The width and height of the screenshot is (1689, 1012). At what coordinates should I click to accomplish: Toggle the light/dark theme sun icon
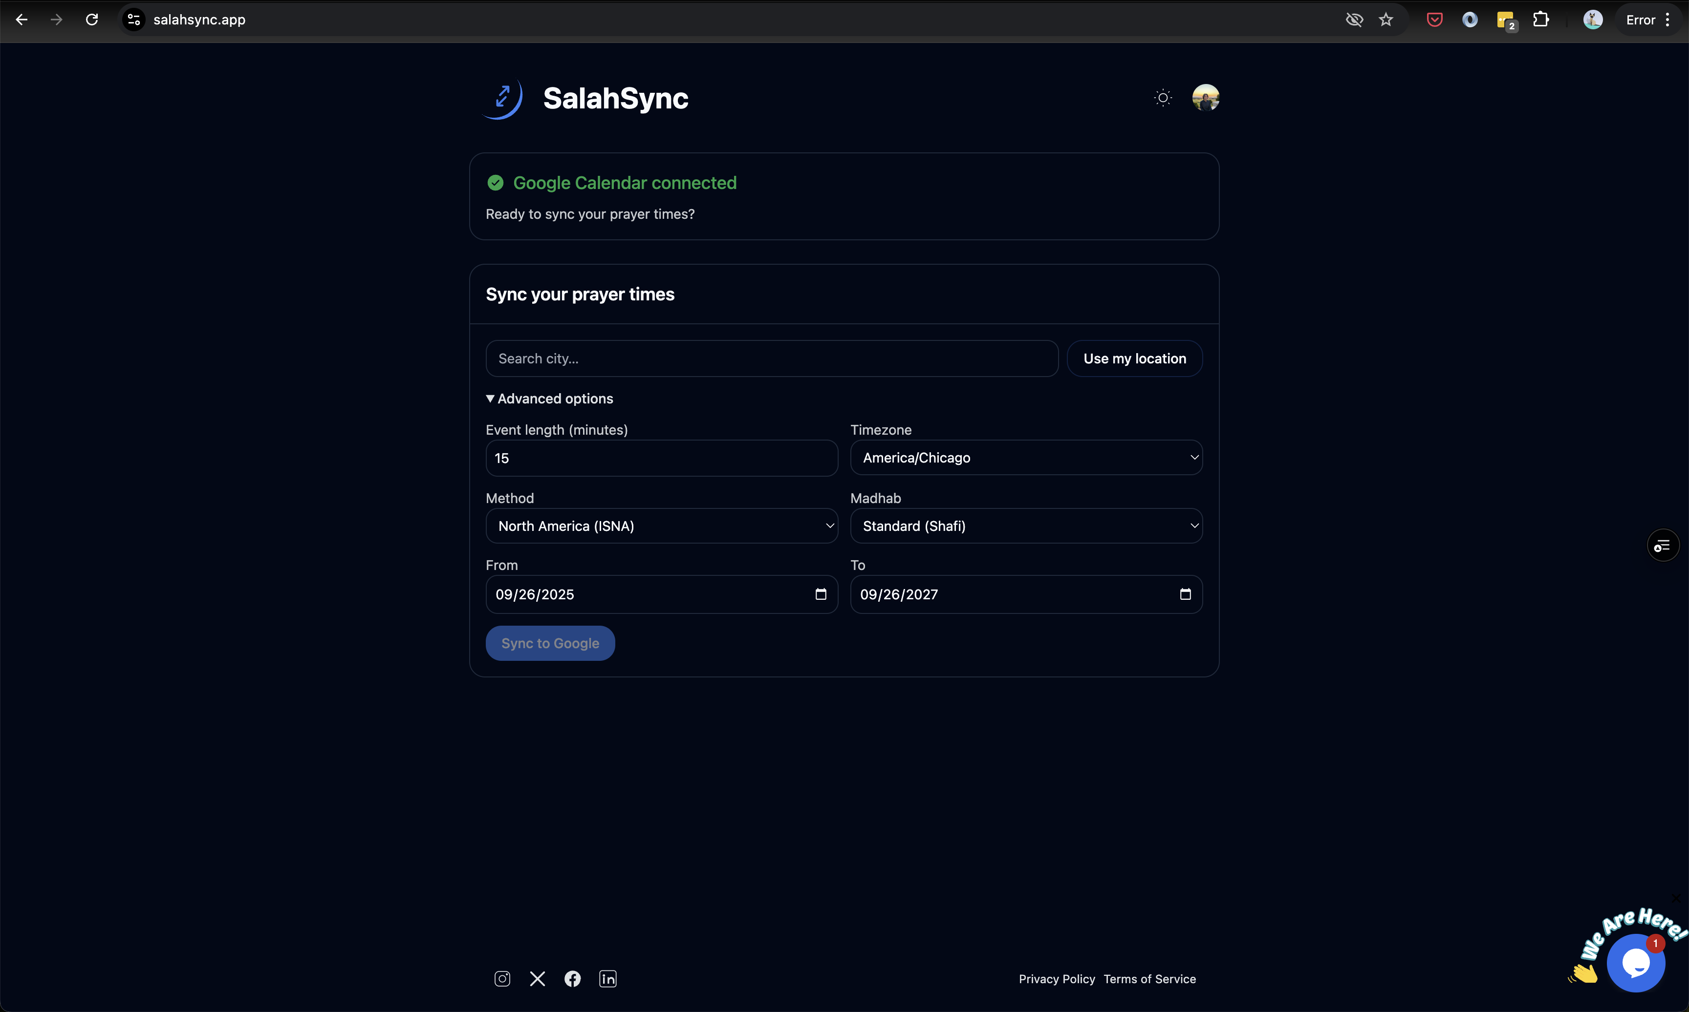[x=1163, y=98]
